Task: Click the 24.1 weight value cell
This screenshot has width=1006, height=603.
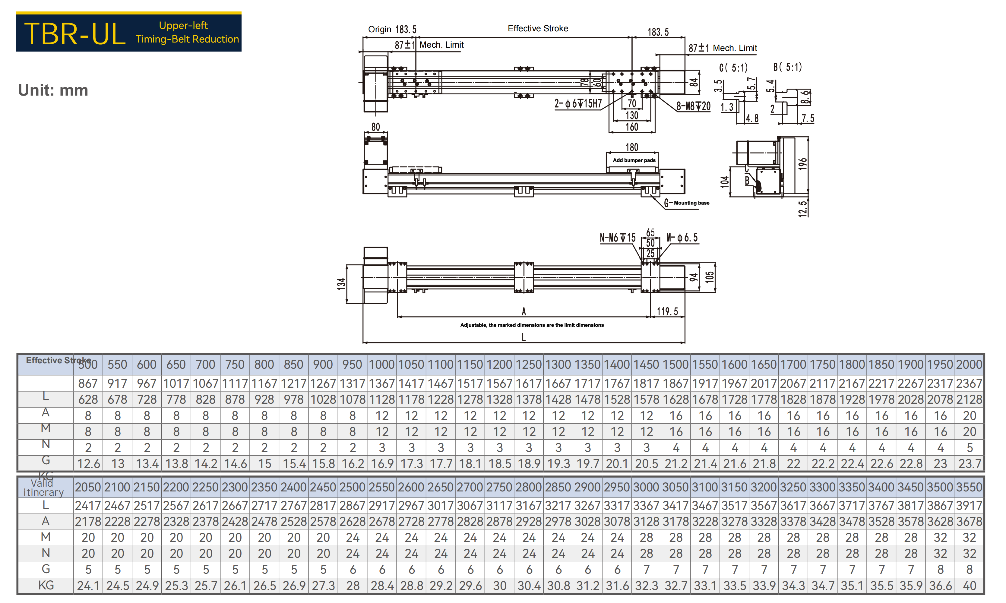Action: pos(88,586)
